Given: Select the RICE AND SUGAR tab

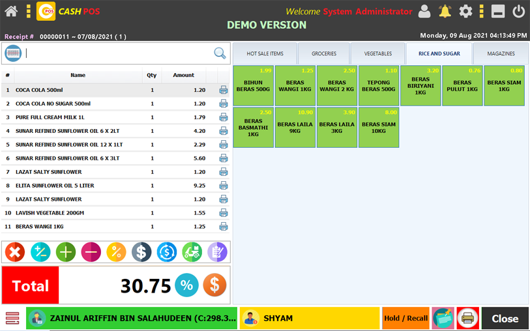Looking at the screenshot, I should [439, 53].
